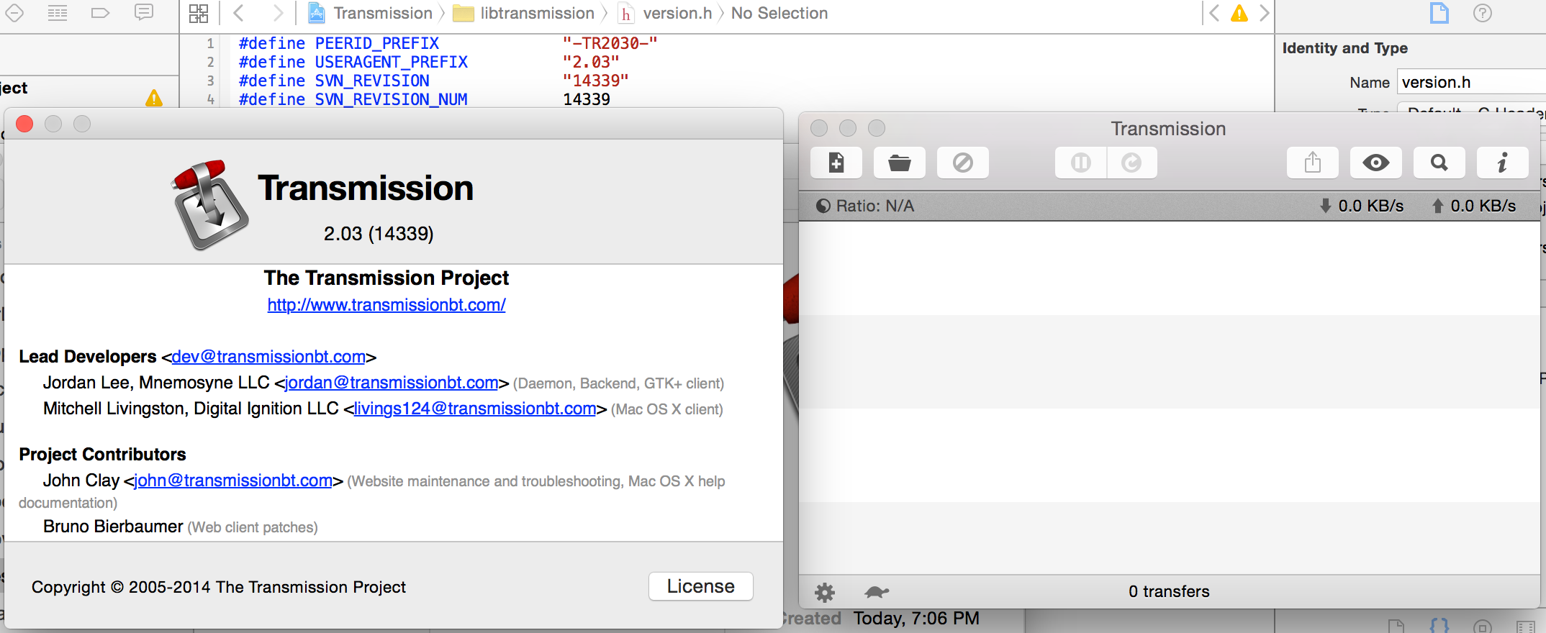
Task: Open torrent files with the folder toolbar icon
Action: coord(900,163)
